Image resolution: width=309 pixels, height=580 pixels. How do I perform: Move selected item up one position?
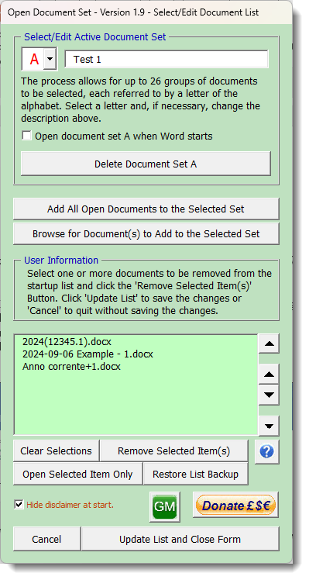tap(269, 375)
